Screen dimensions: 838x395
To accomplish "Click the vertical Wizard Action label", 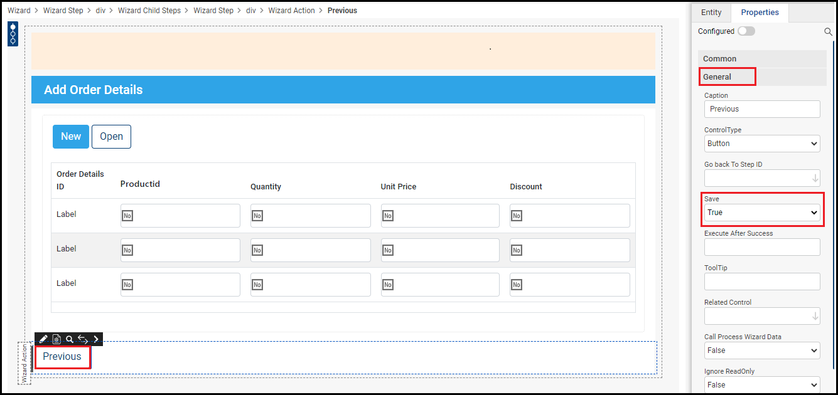I will (x=24, y=364).
